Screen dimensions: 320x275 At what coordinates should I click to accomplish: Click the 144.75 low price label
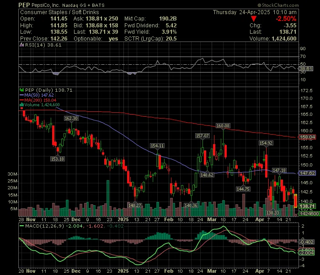coord(243,189)
